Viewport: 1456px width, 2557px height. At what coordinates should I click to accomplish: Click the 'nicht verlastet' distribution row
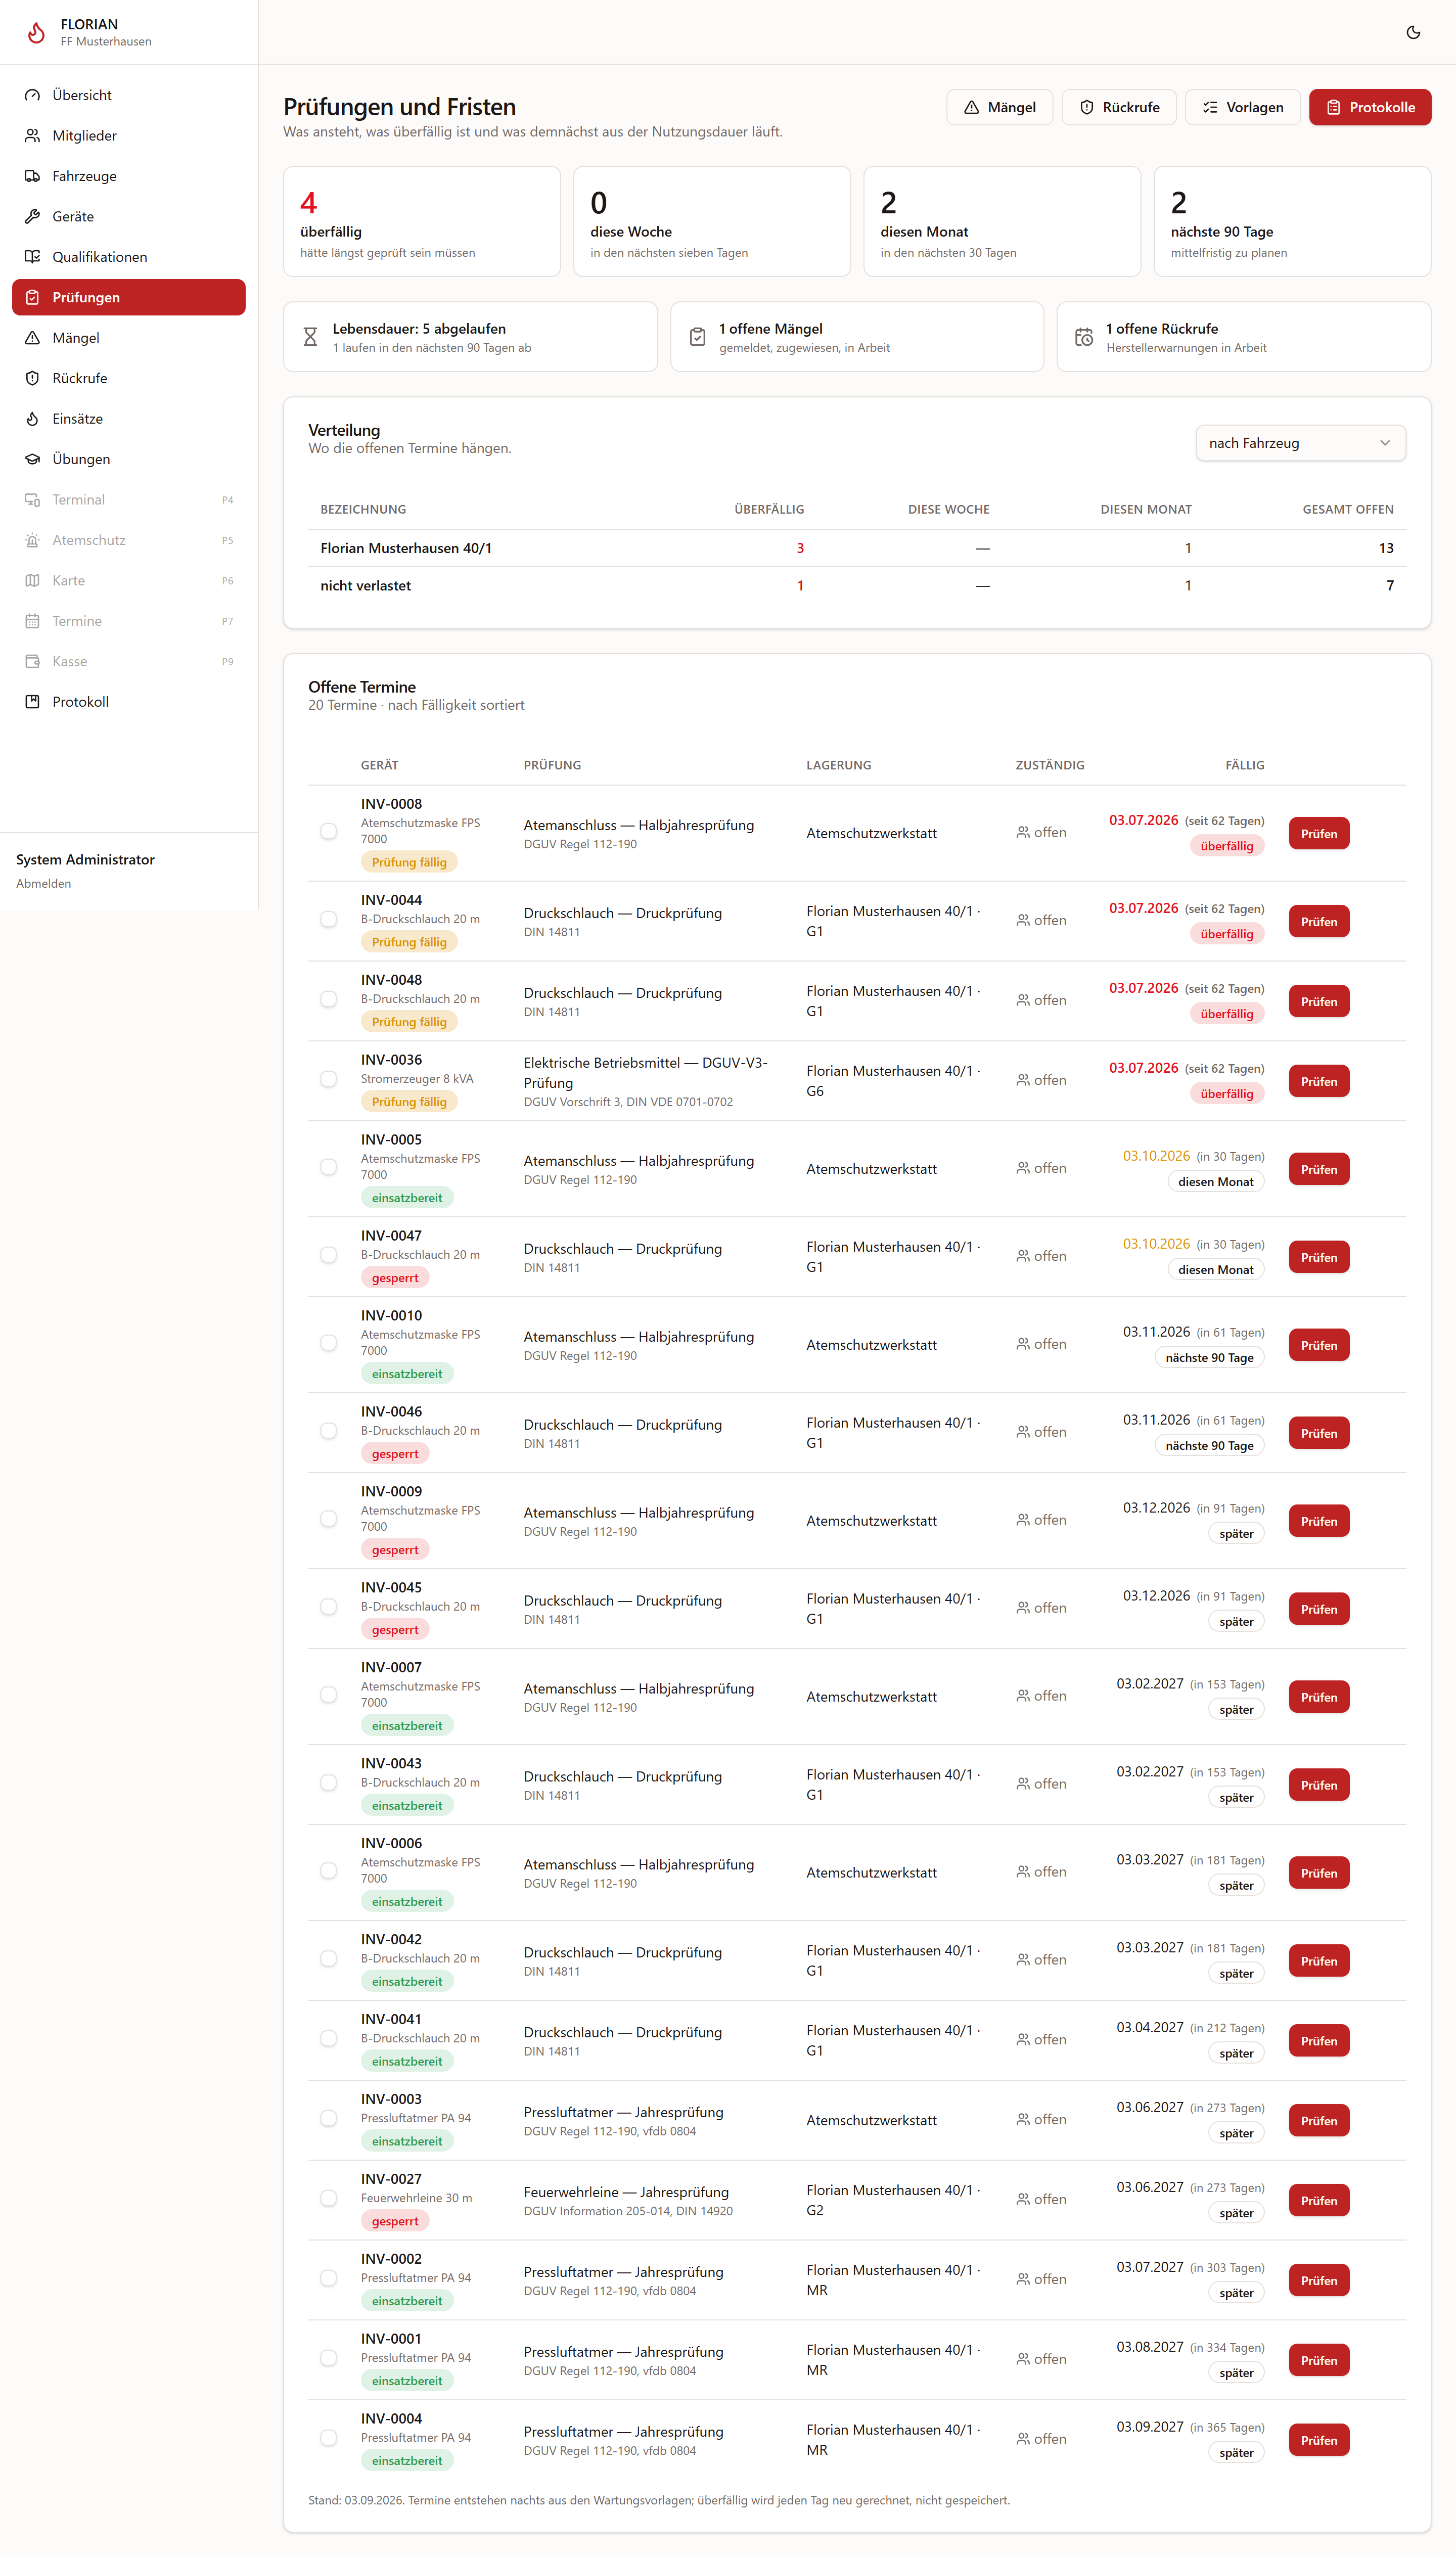[857, 586]
